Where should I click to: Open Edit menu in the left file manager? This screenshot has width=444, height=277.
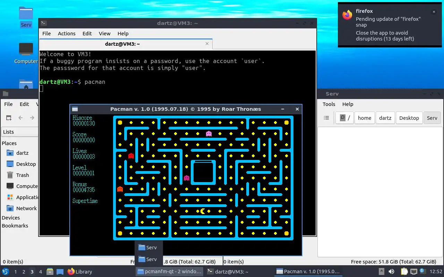(24, 104)
